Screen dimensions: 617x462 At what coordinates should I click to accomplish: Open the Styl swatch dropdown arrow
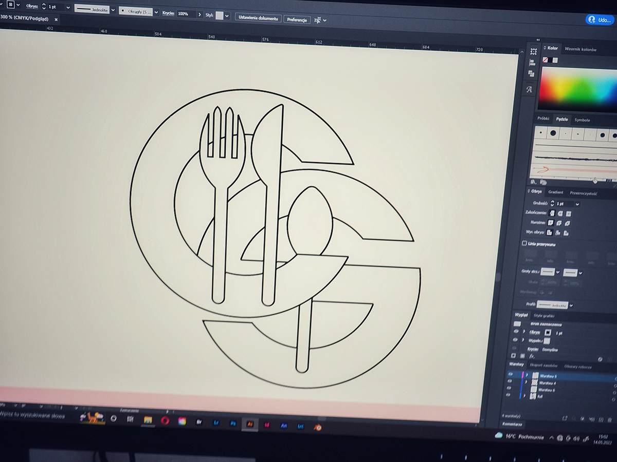pyautogui.click(x=227, y=15)
